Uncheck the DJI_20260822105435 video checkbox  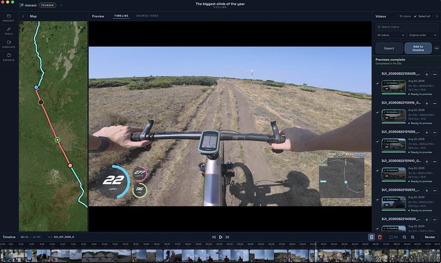click(x=377, y=83)
